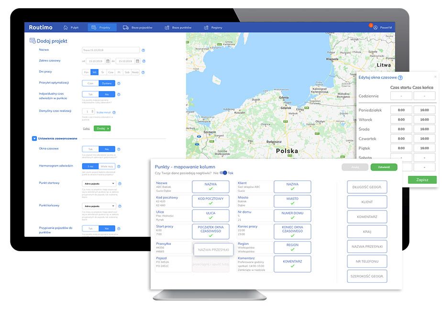This screenshot has width=442, height=310.
Task: Collapse the Ustawienia zaawansowane section
Action: [x=34, y=139]
